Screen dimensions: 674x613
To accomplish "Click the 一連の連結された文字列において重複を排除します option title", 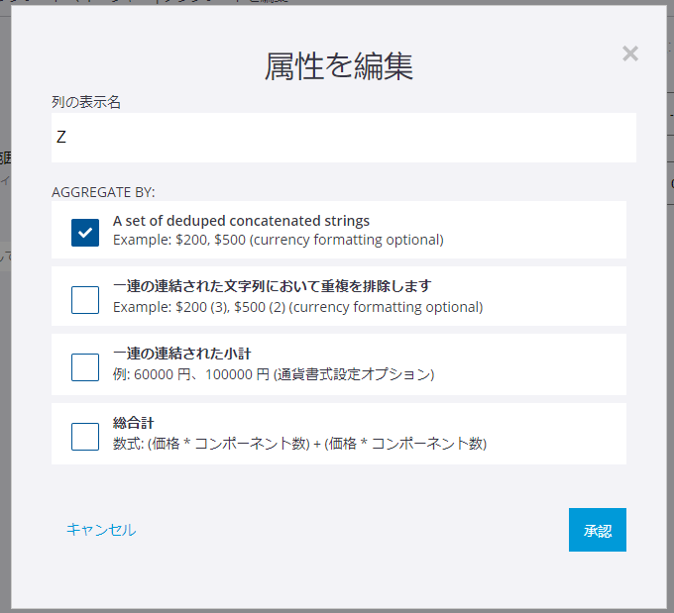I will click(272, 286).
